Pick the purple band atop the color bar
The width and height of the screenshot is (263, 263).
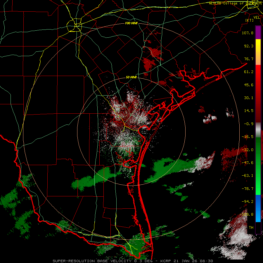[258, 33]
